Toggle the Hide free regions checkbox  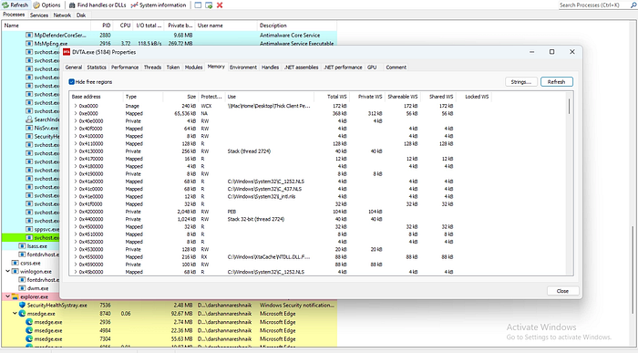72,82
